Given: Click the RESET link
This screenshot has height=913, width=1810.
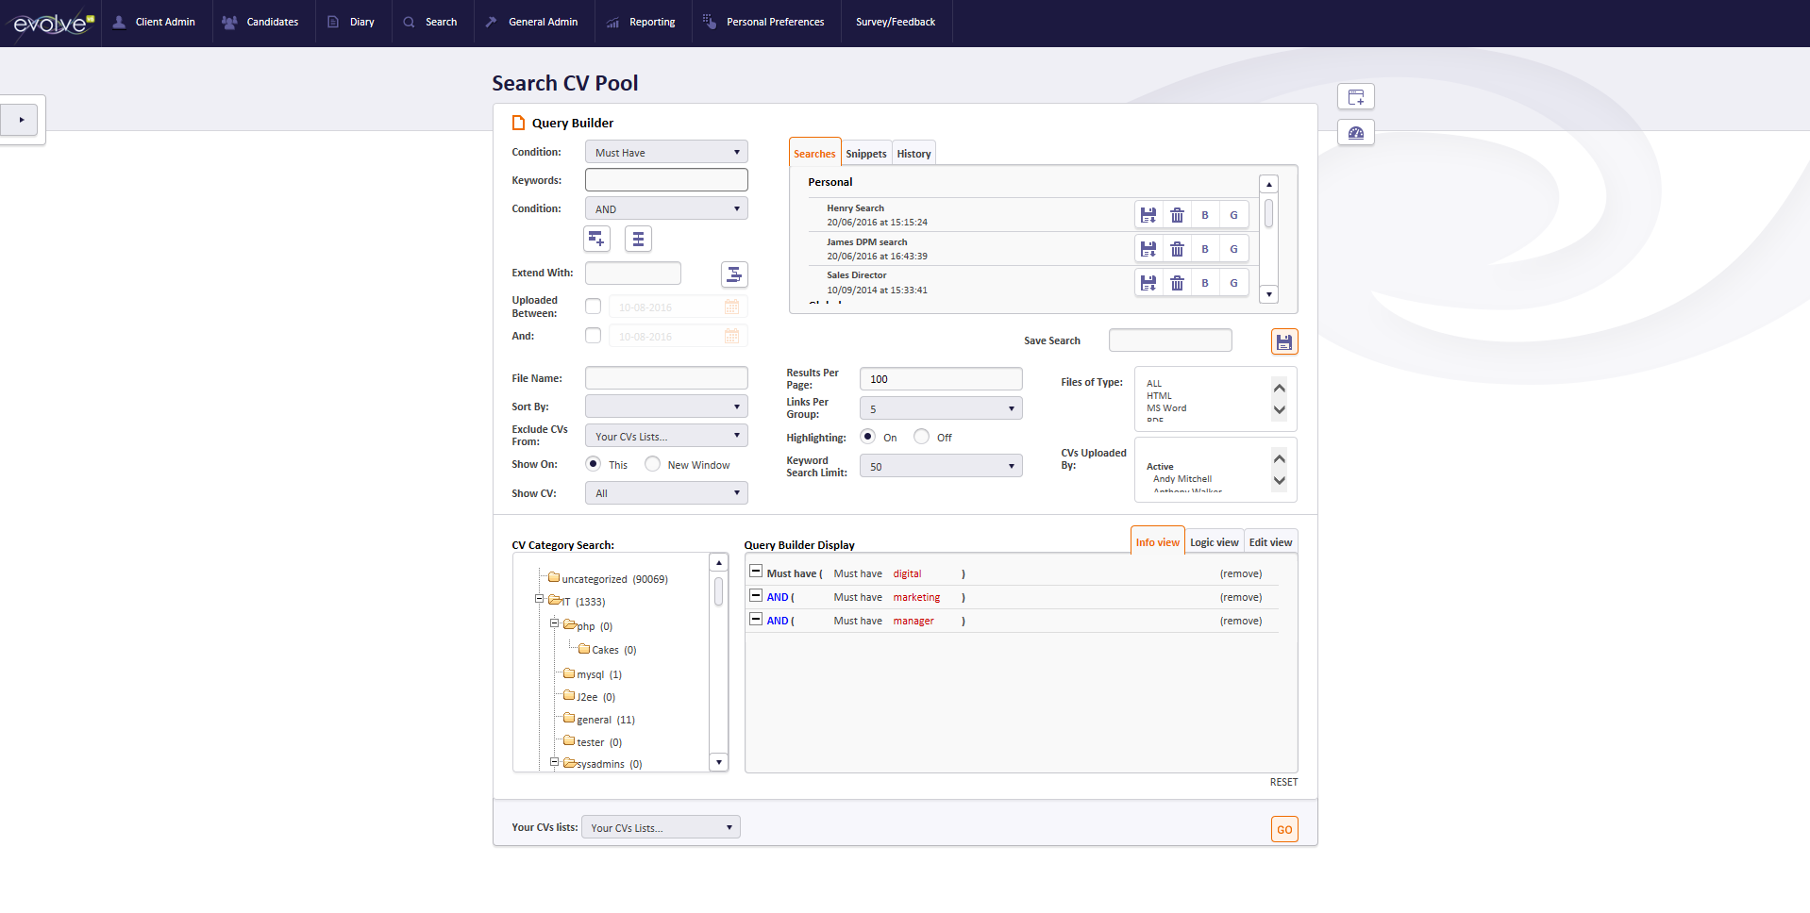Looking at the screenshot, I should coord(1282,782).
